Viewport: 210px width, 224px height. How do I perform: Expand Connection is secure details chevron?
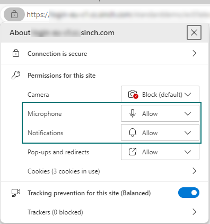194,53
